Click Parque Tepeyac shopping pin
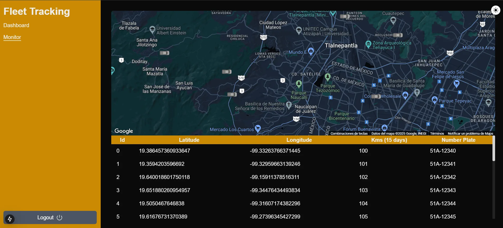503x228 pixels. (434, 100)
